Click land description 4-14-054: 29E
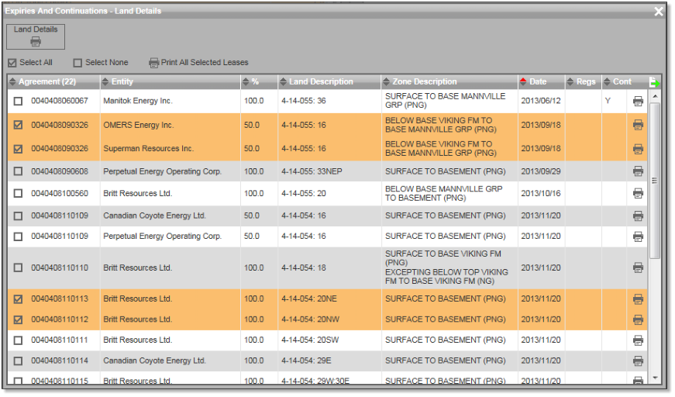The width and height of the screenshot is (675, 397). tap(306, 361)
